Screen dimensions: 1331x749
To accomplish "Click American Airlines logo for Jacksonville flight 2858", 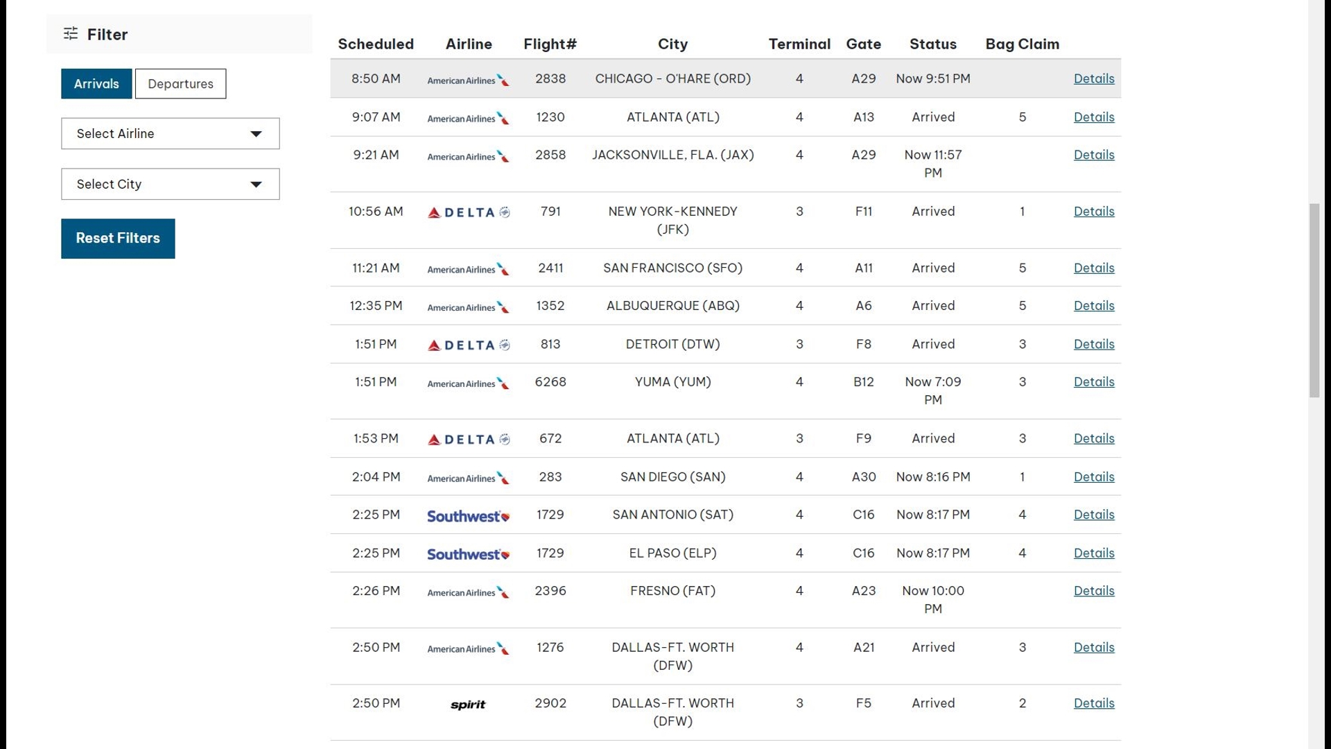I will pos(468,156).
